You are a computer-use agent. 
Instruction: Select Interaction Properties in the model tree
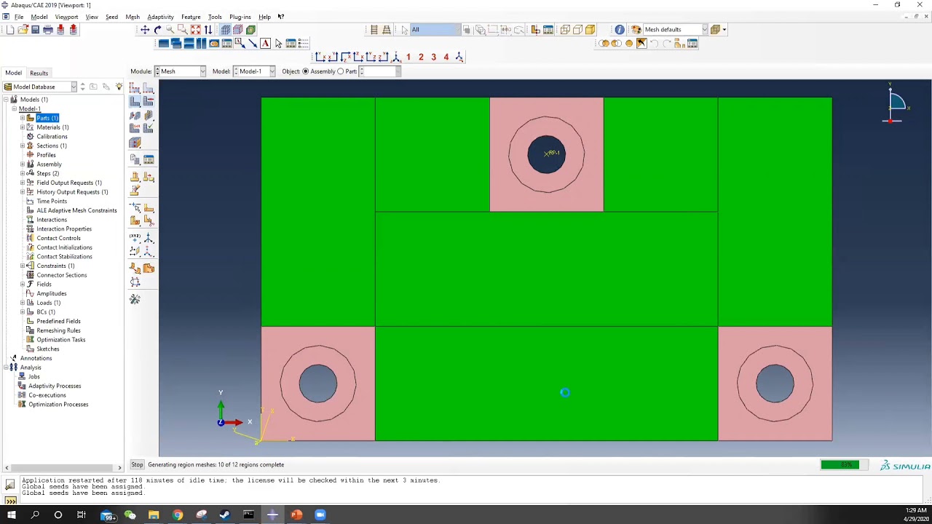point(64,229)
